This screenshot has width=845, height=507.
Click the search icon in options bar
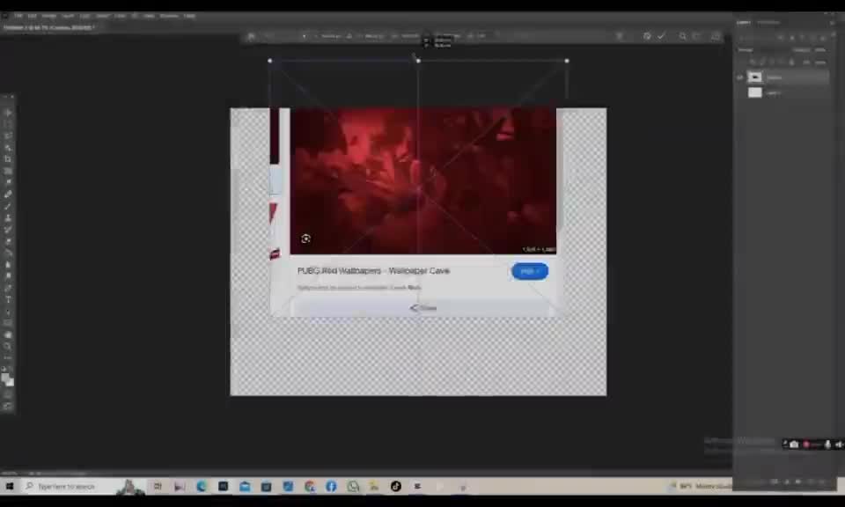[682, 36]
